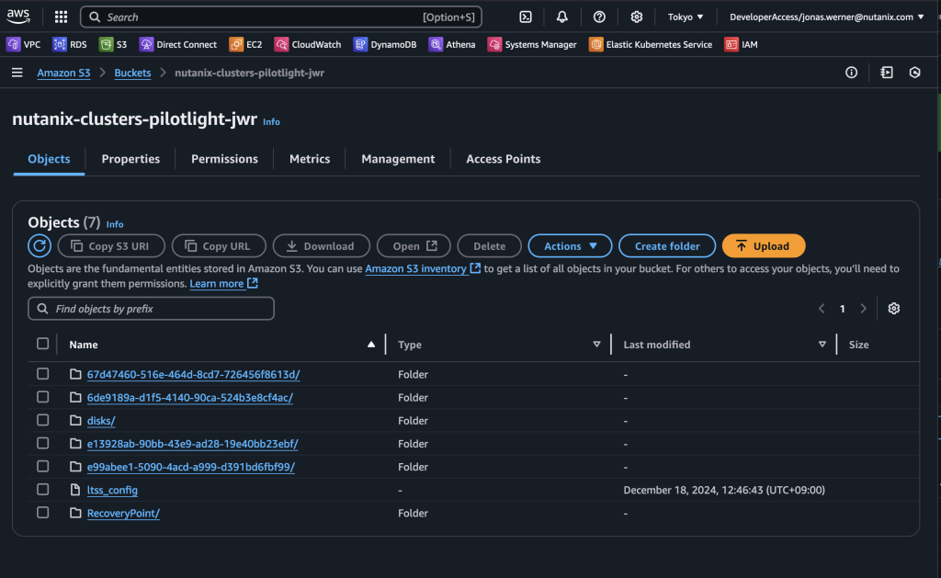Check the e99abee1-5090 folder row
941x578 pixels.
42,467
